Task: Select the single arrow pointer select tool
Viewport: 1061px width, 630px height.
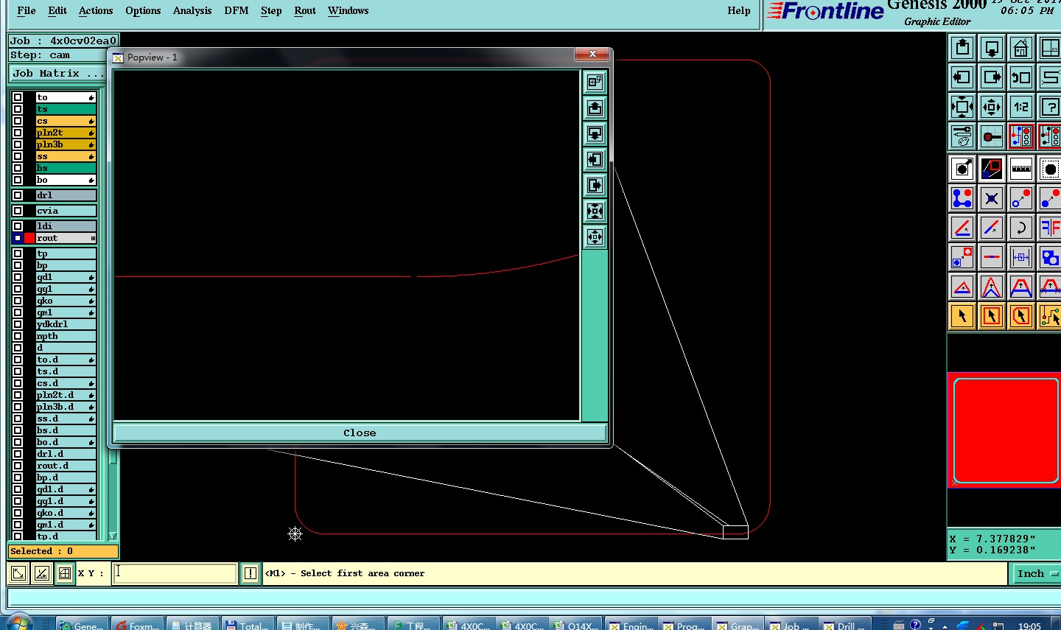Action: click(962, 316)
